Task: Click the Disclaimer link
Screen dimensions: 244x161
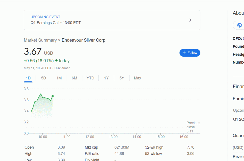Action: point(62,68)
